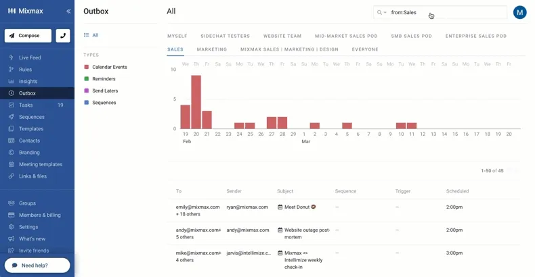
Task: Click sender ryan@mixmax.com
Action: [x=247, y=207]
